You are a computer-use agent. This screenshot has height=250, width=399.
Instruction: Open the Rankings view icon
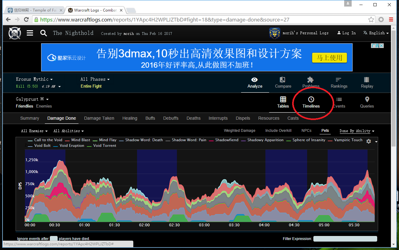(x=339, y=83)
